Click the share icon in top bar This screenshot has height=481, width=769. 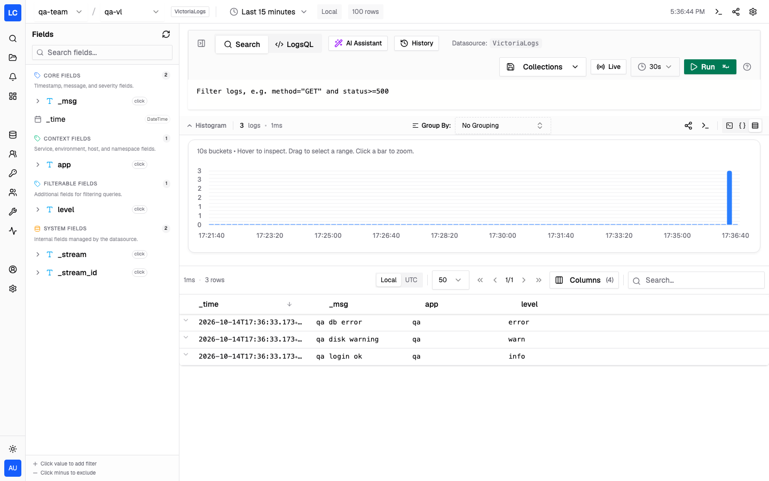[736, 12]
